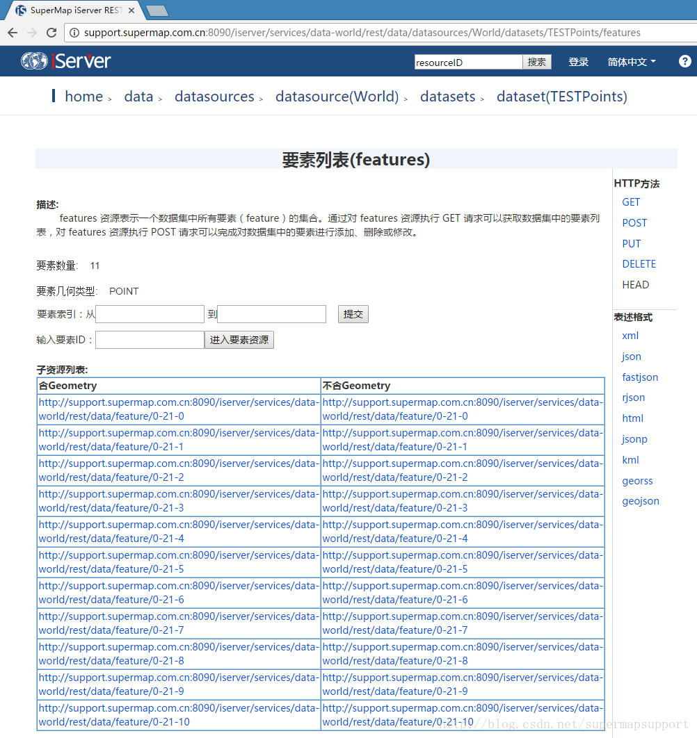Open feature 0-21-8 link in 含Geometry column
Viewport: 697px width, 738px height.
[x=179, y=654]
